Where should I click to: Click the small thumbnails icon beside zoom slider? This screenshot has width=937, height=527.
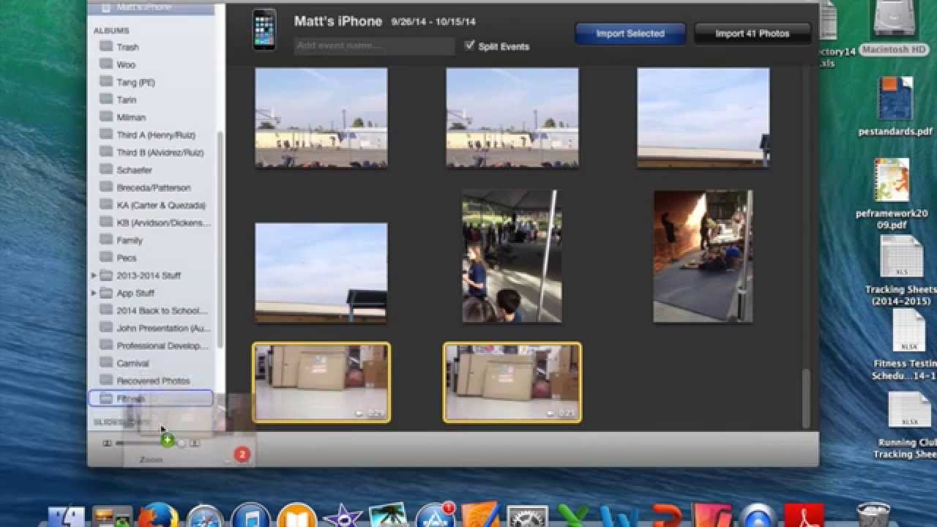click(x=107, y=444)
